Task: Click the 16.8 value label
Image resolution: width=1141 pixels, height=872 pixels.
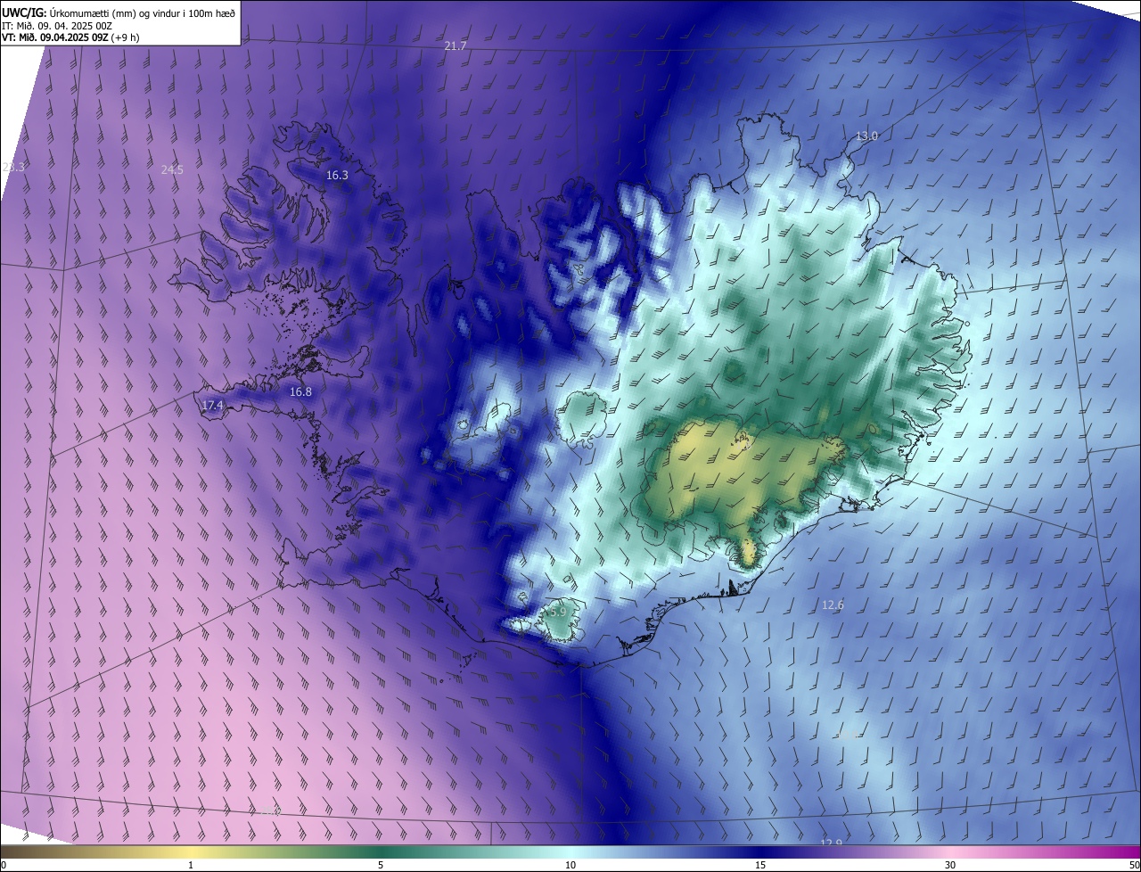Action: (300, 392)
